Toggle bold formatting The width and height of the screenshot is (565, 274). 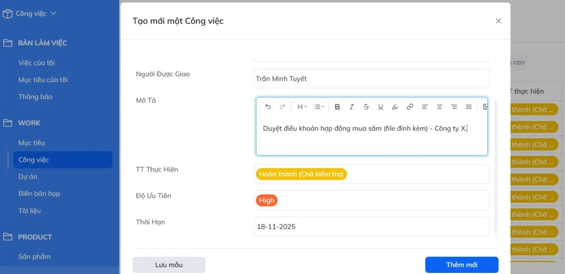click(337, 107)
